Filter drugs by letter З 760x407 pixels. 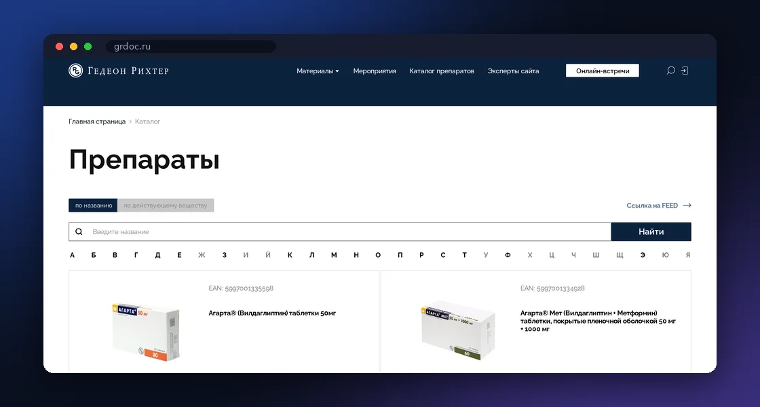point(225,255)
